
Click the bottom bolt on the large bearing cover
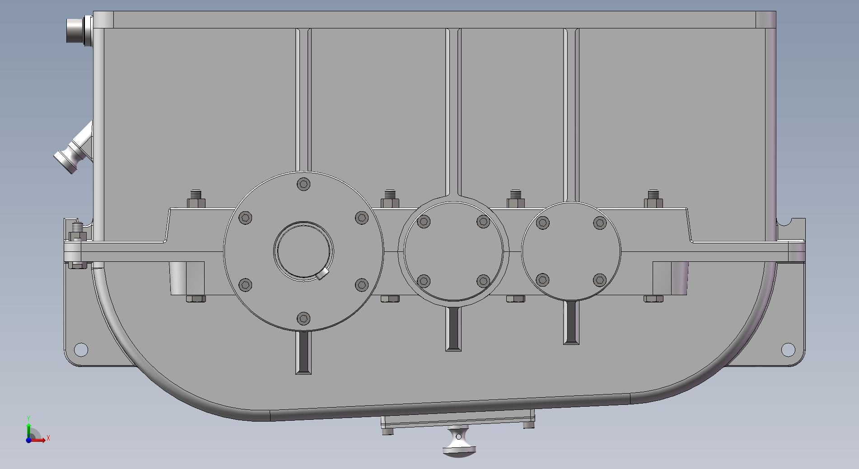tap(304, 318)
